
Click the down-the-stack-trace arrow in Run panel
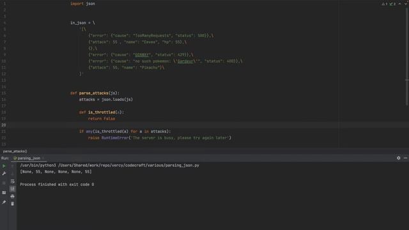coord(12,173)
